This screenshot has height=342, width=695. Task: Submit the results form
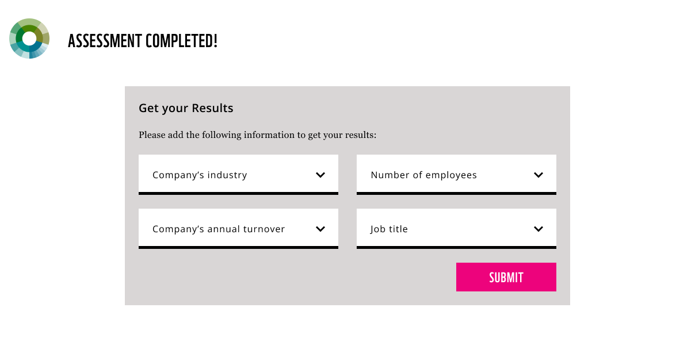[x=506, y=277]
